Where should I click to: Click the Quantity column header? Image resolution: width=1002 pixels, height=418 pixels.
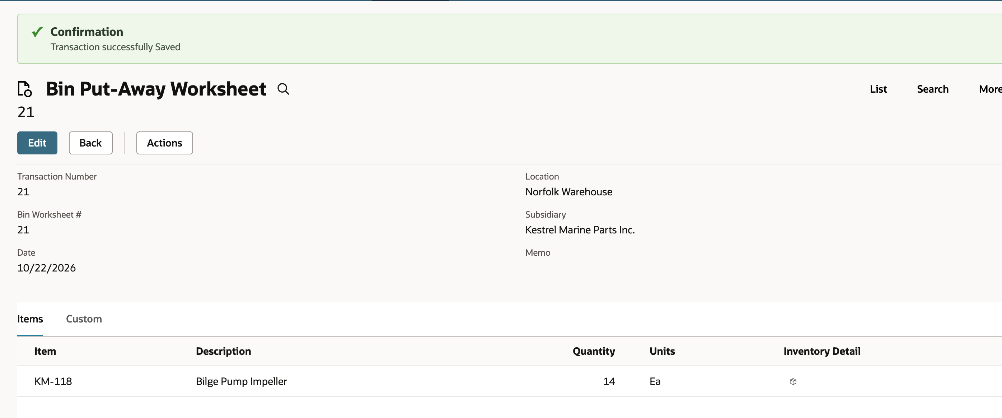[594, 351]
